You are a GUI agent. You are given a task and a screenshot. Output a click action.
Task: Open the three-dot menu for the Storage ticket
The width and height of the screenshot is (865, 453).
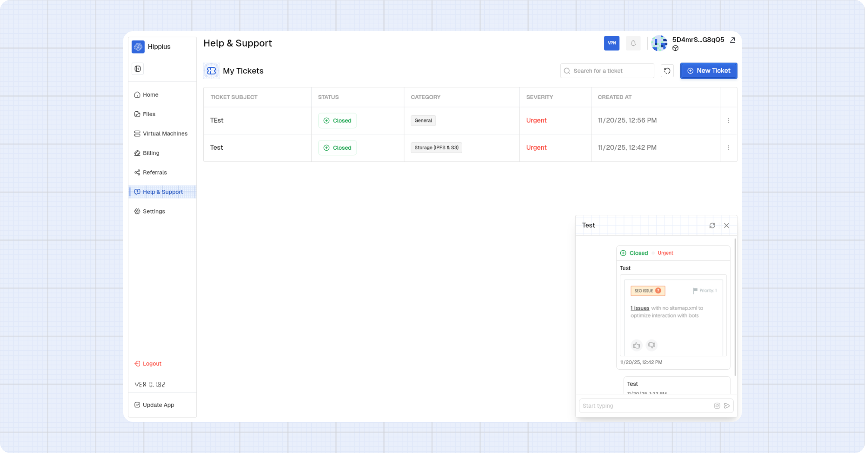(x=728, y=148)
